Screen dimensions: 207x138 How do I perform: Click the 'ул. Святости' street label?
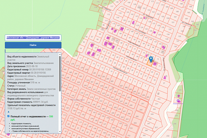pyautogui.click(x=187, y=24)
